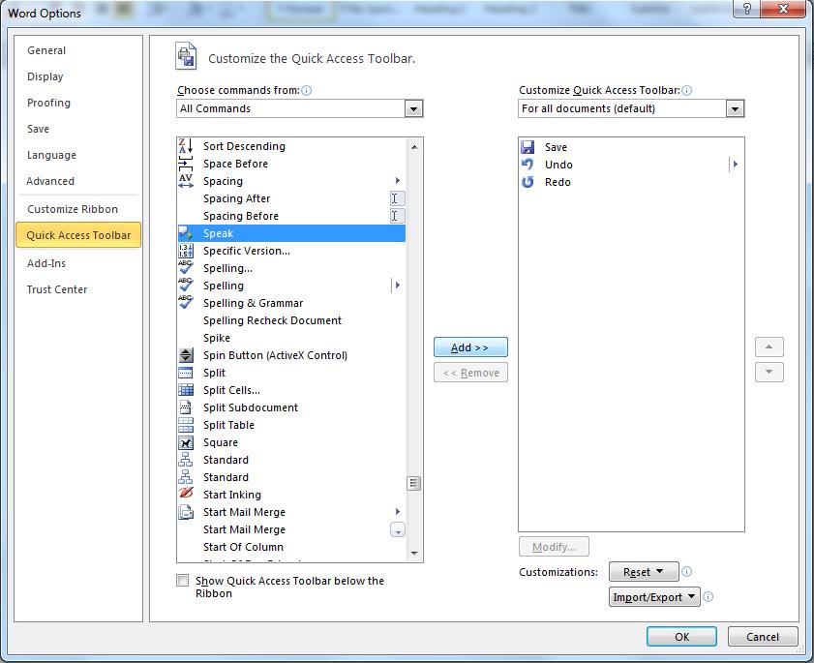This screenshot has width=814, height=663.
Task: Select the Spacing Before command
Action: click(291, 216)
